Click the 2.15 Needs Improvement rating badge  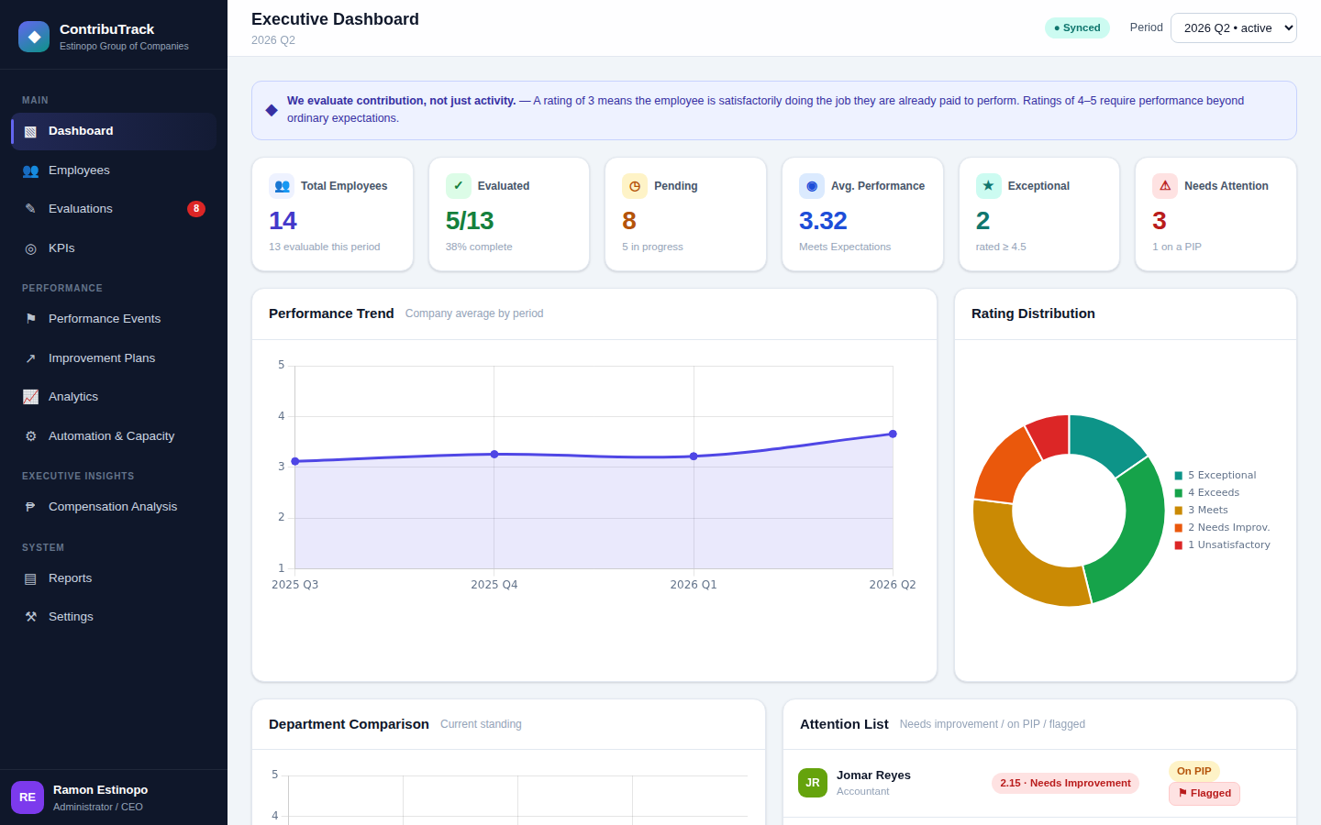(1065, 783)
